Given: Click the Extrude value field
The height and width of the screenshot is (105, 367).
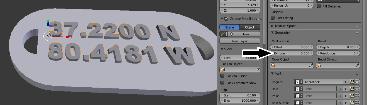Looking at the screenshot, I should pos(292,53).
